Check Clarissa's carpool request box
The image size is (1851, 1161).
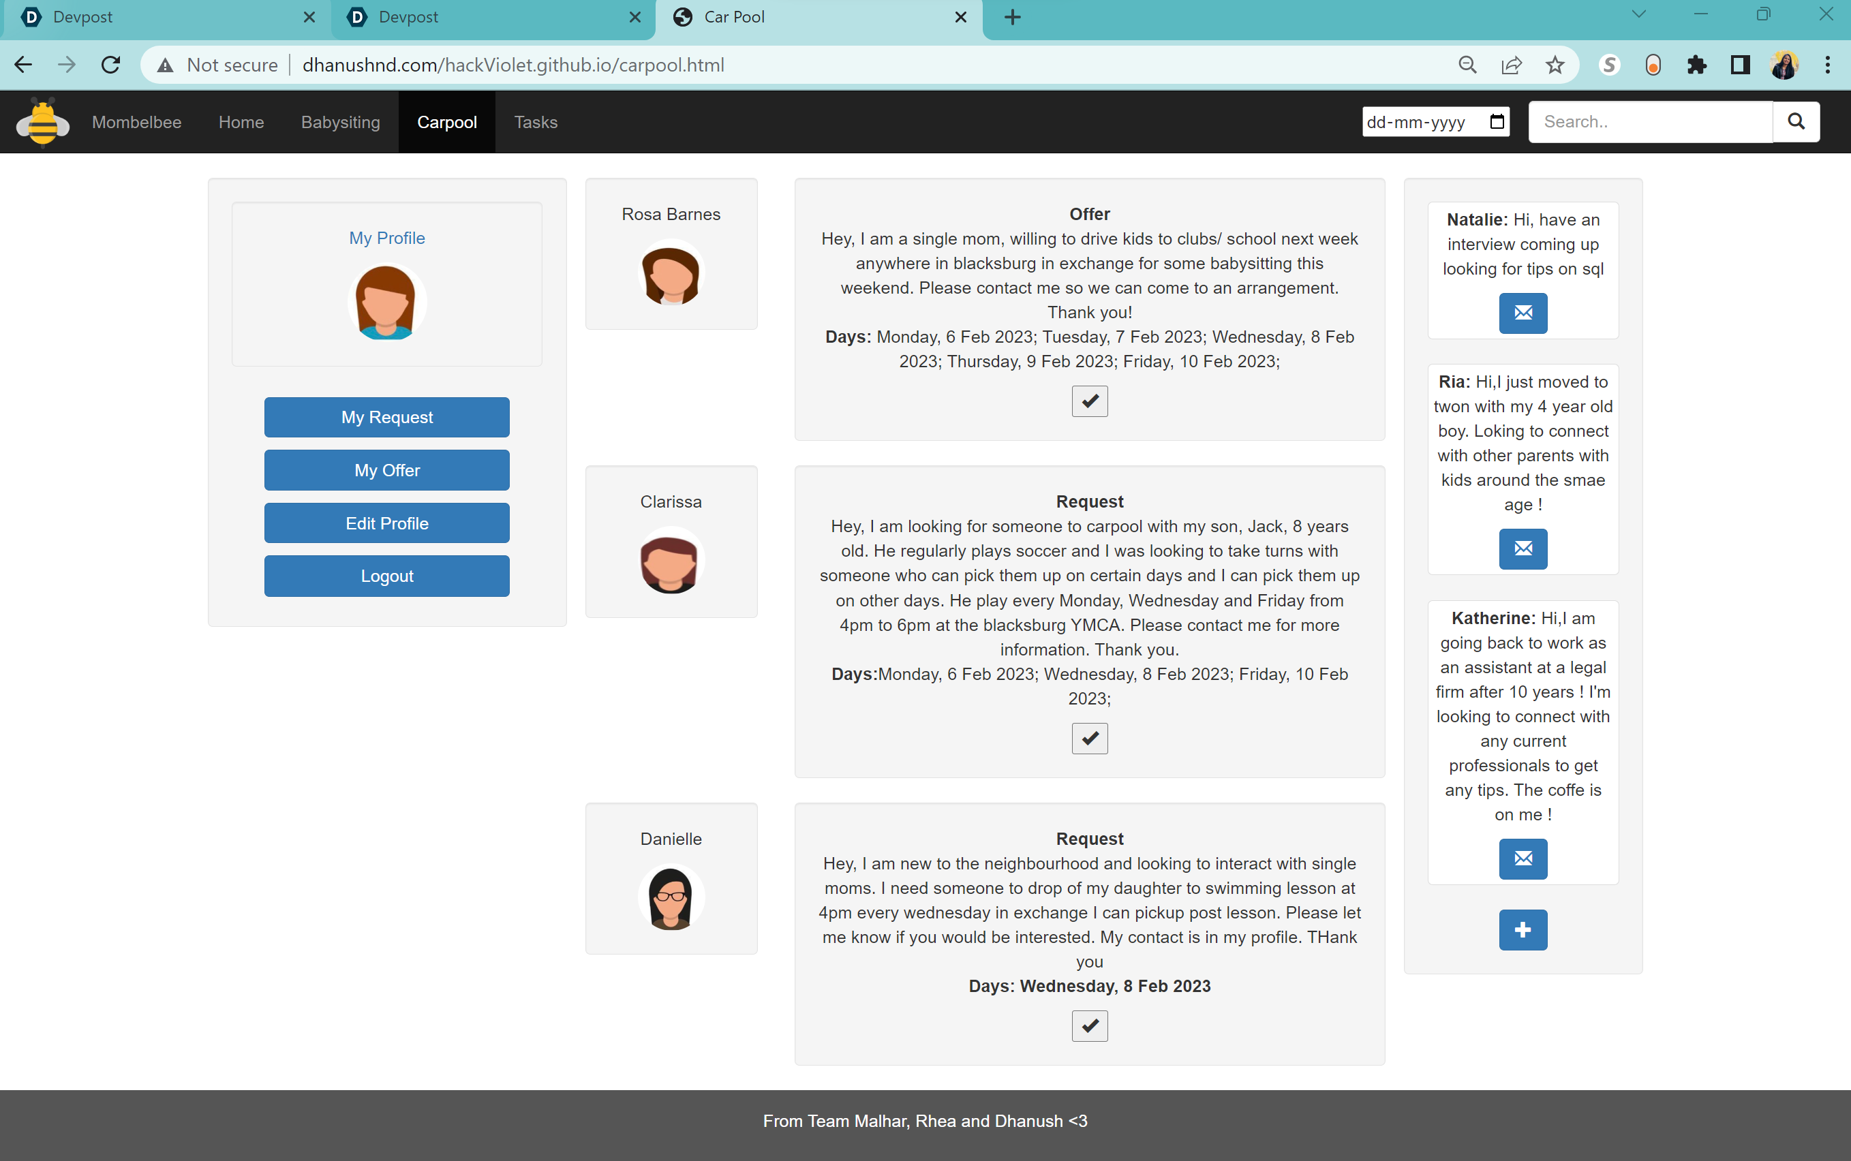pos(1089,738)
